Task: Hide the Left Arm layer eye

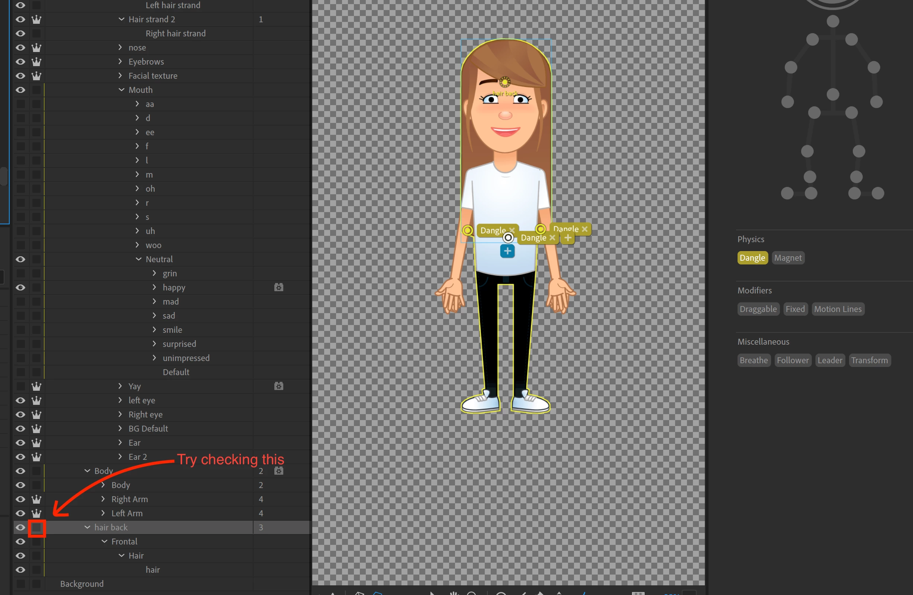Action: [x=20, y=513]
